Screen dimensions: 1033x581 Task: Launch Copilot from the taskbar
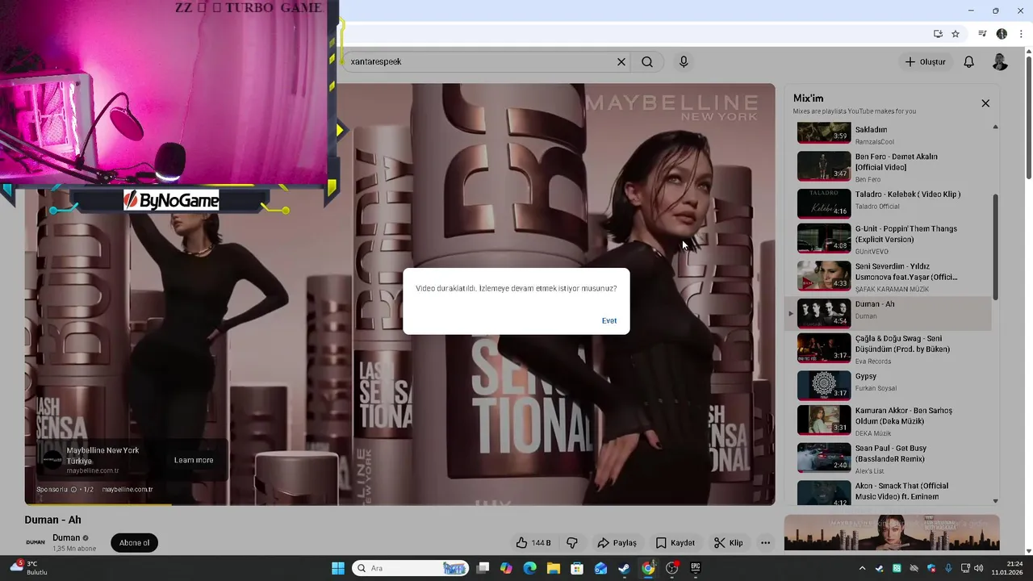coord(506,568)
